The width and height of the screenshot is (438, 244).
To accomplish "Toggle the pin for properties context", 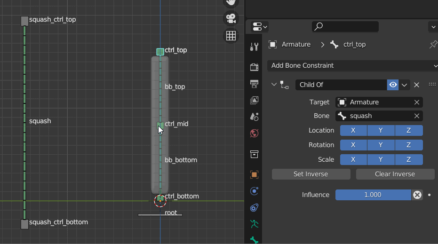I will click(433, 44).
